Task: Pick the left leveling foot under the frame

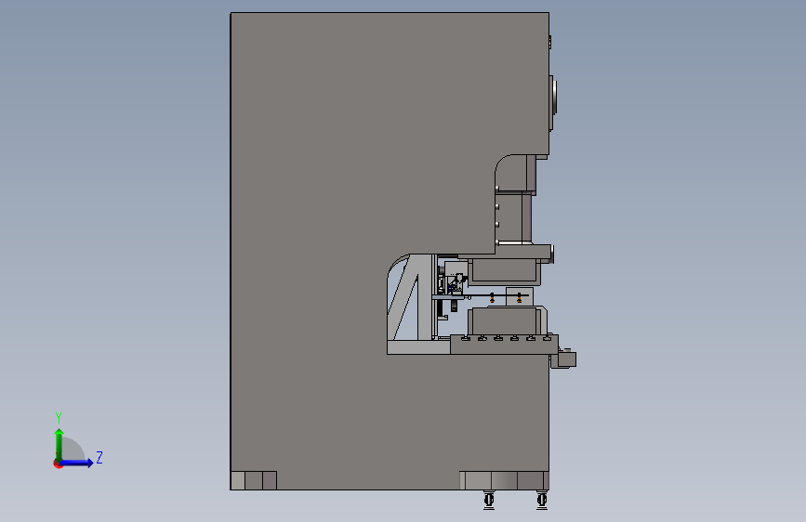Action: pyautogui.click(x=489, y=500)
